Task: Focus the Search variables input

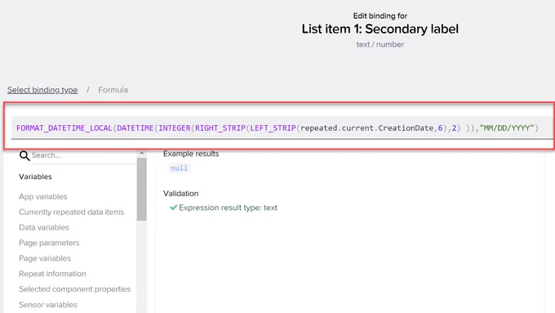Action: point(83,155)
